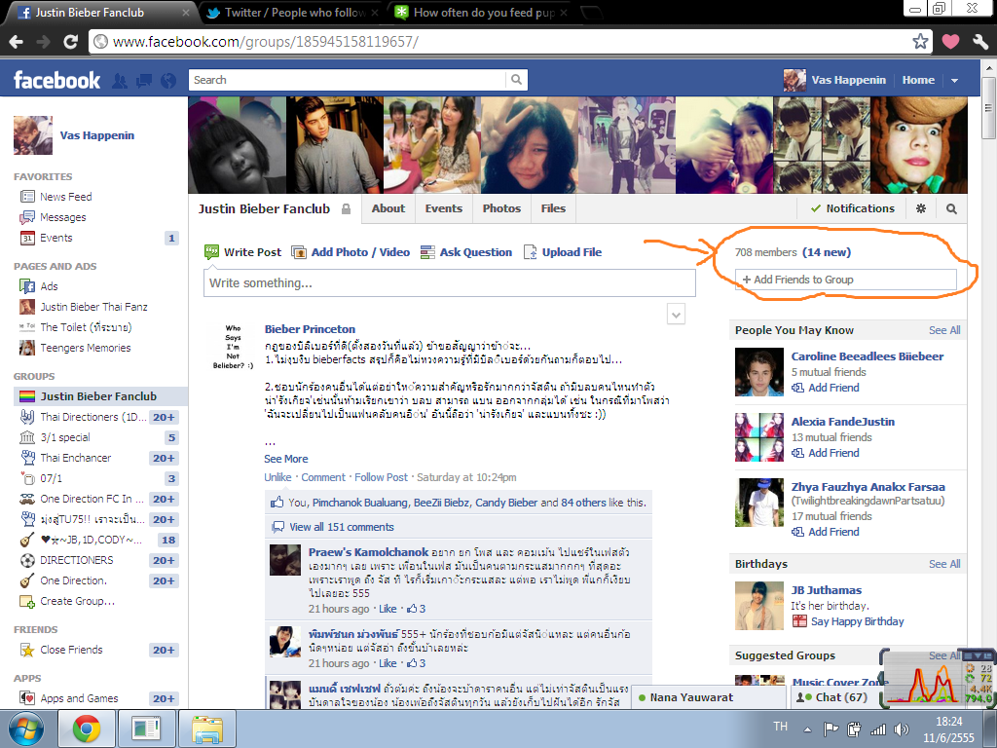Click the search magnifier button
This screenshot has height=748, width=997.
[516, 80]
